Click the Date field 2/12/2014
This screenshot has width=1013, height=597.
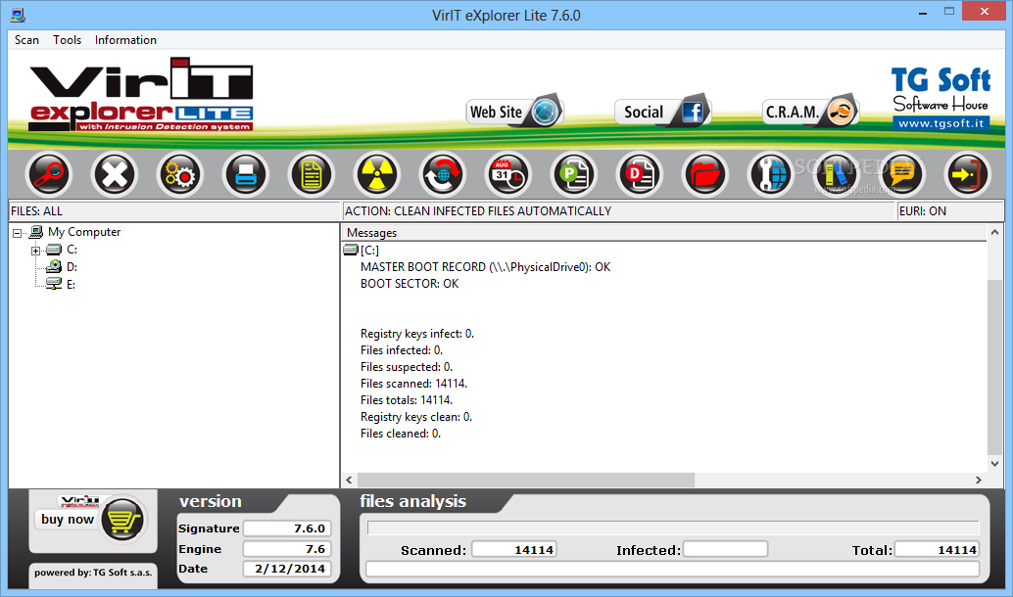click(287, 569)
